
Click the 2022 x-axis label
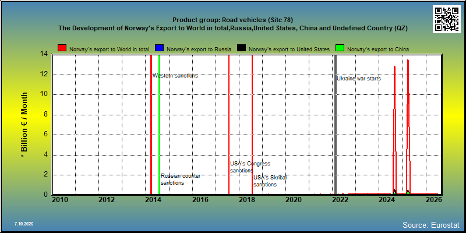pyautogui.click(x=340, y=200)
